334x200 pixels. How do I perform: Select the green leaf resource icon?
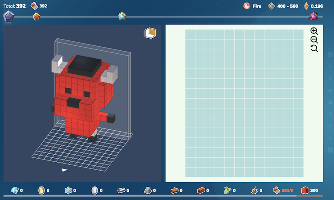[x=228, y=190]
